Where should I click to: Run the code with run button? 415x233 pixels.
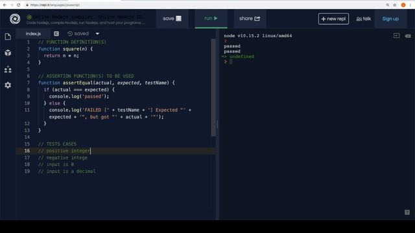(x=211, y=19)
